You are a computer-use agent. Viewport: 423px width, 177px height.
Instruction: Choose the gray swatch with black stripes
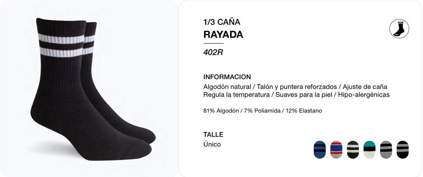click(x=386, y=149)
